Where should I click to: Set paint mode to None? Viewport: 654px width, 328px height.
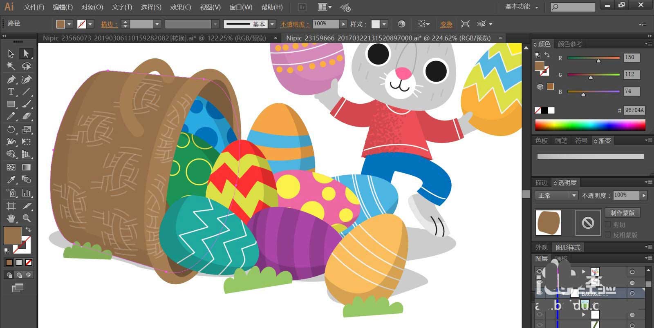click(x=29, y=262)
